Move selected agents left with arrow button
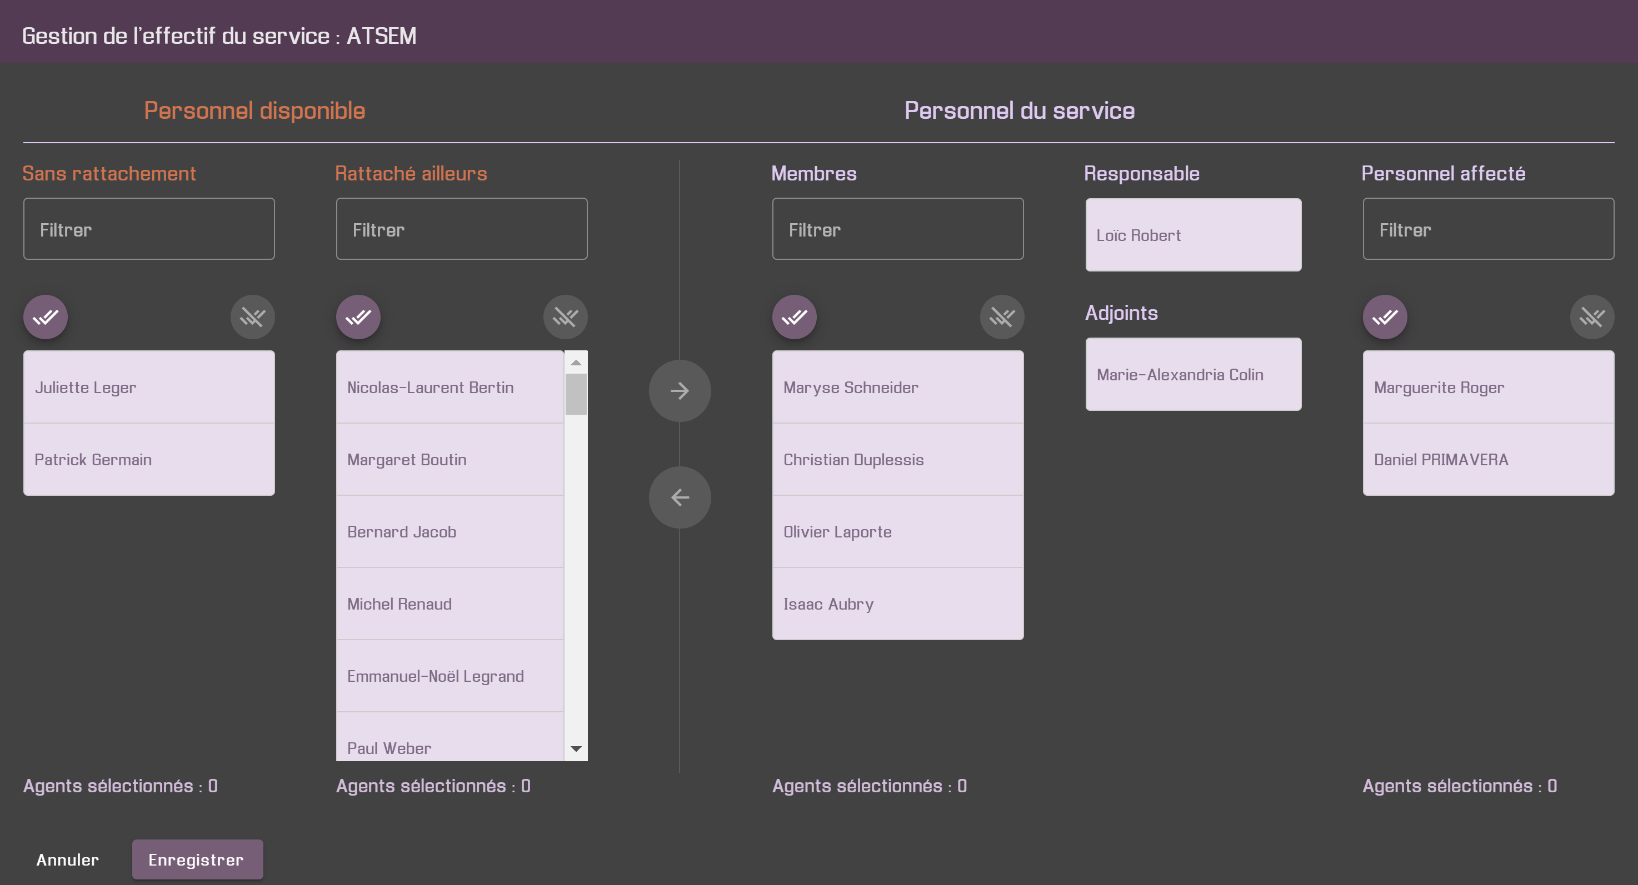Screen dimensions: 1638x885 coord(680,497)
